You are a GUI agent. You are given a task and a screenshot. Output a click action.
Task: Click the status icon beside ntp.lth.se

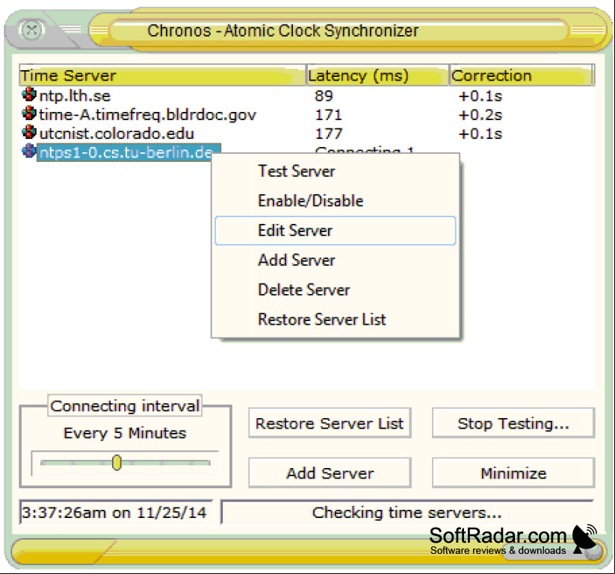(29, 95)
